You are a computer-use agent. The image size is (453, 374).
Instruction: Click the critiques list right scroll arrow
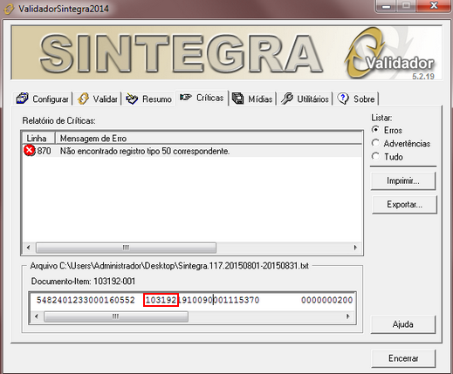pos(355,248)
